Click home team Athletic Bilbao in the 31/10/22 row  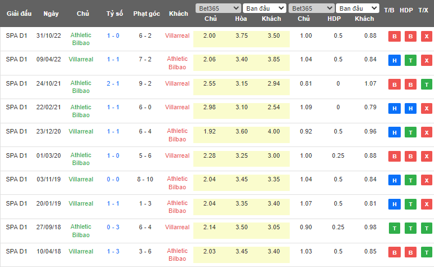[x=81, y=39]
